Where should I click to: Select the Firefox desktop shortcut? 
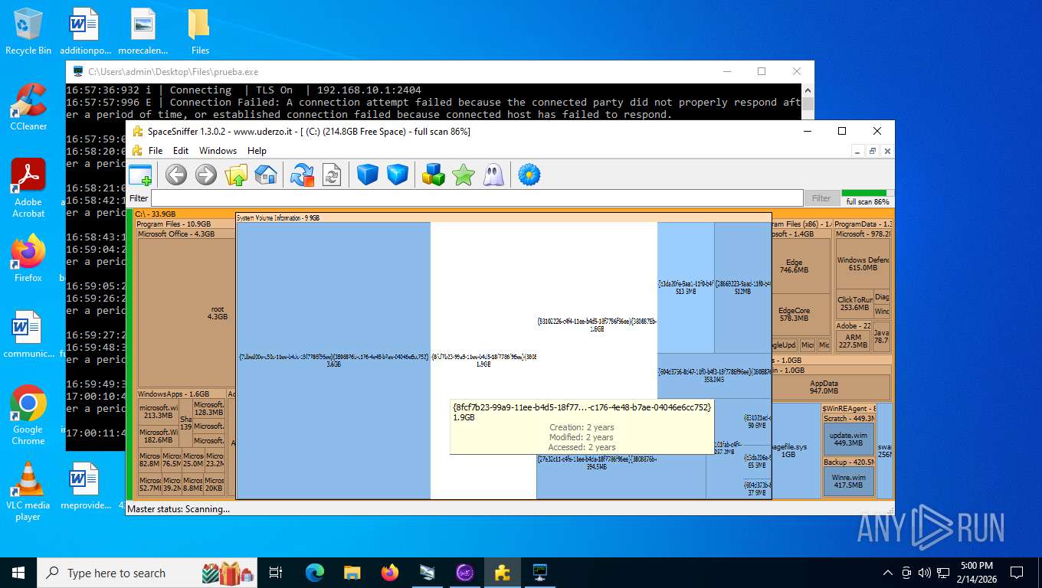pyautogui.click(x=28, y=259)
